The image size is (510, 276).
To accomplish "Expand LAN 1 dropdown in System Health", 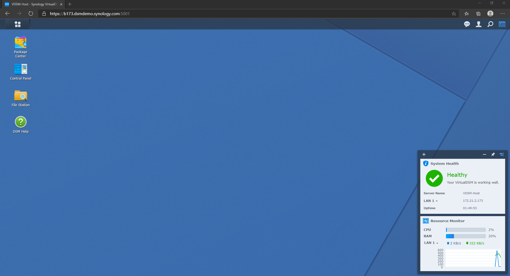I will point(431,201).
